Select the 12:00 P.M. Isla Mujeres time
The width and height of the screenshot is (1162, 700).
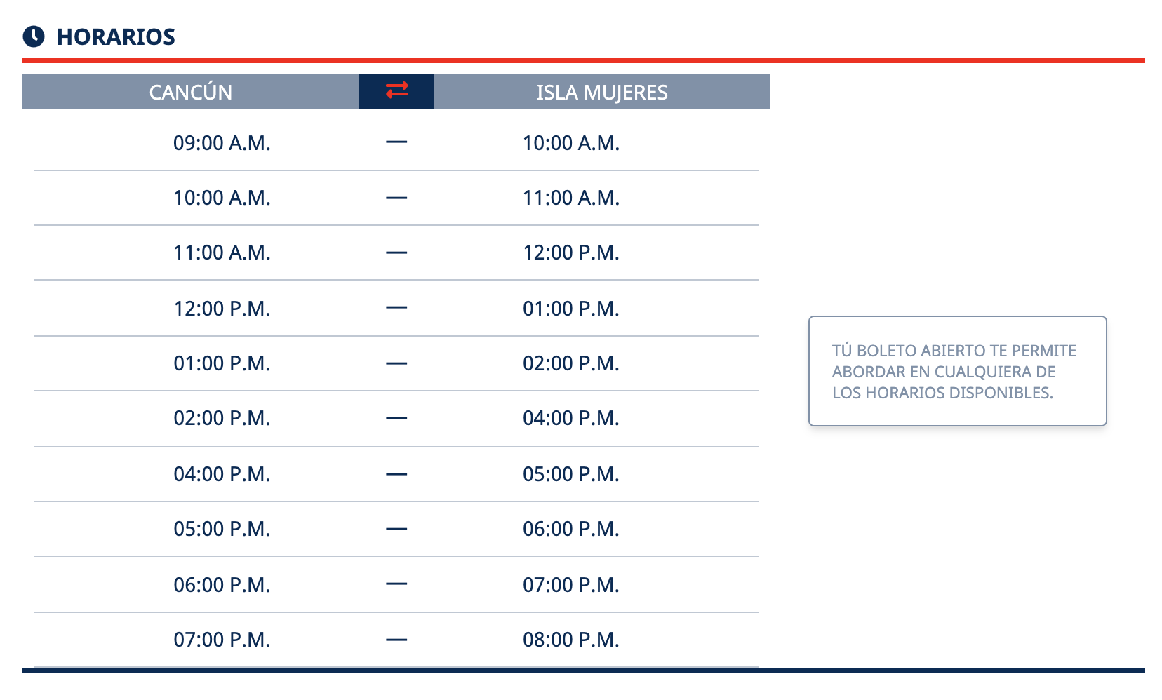pos(571,253)
